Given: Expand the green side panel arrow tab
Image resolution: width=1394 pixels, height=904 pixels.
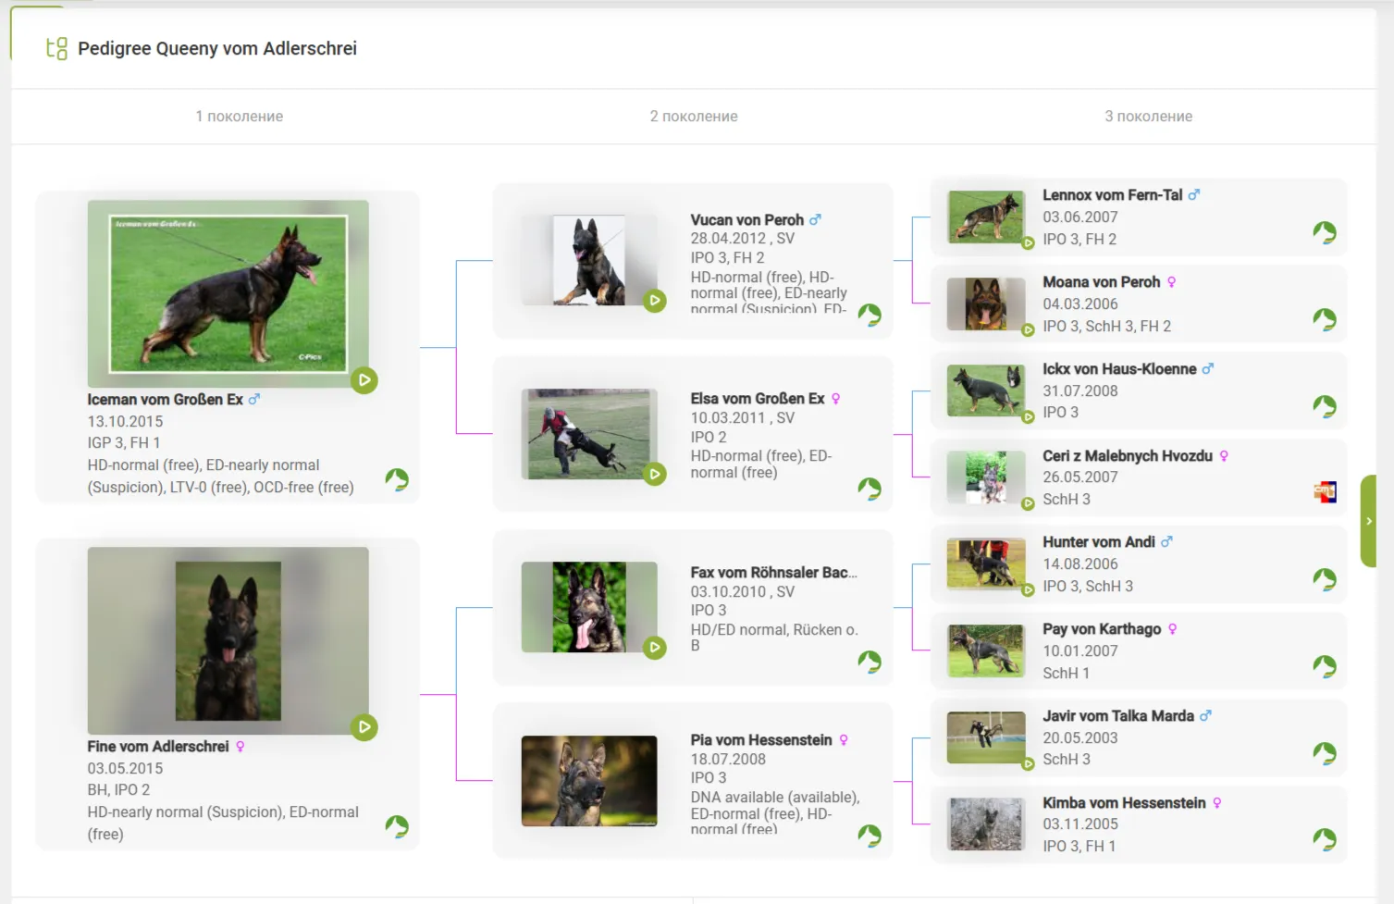Looking at the screenshot, I should click(x=1368, y=521).
